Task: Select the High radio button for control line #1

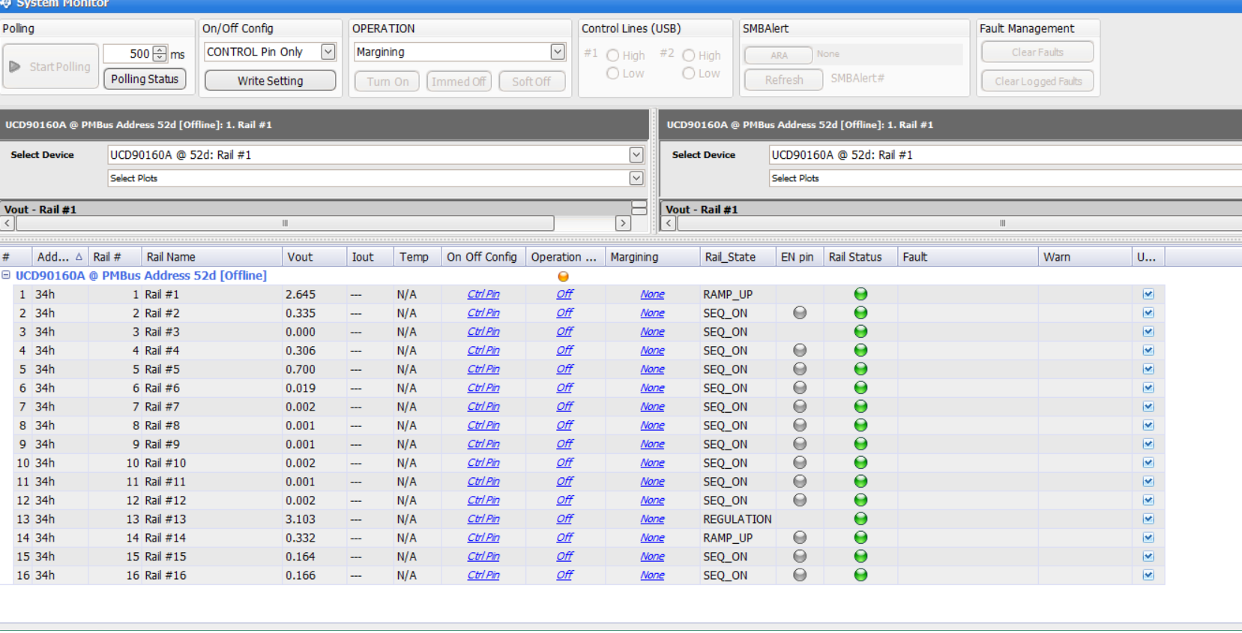Action: tap(612, 55)
